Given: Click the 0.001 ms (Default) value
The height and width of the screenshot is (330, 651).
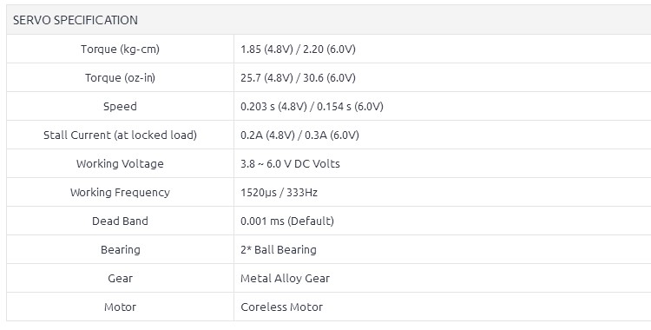Looking at the screenshot, I should pos(287,221).
